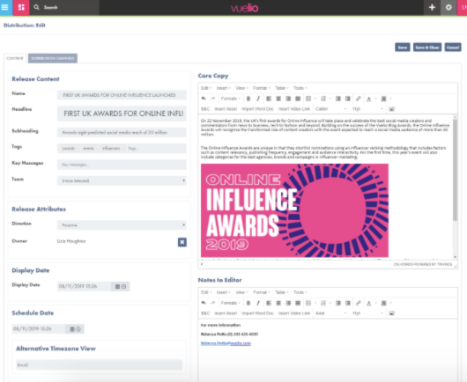Open Display Date calendar picker icon
The image size is (467, 382).
[117, 287]
